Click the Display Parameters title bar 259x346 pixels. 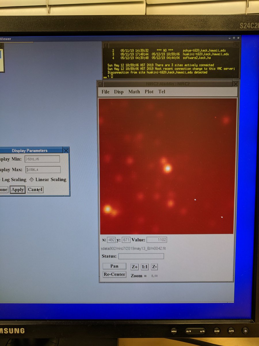click(30, 151)
